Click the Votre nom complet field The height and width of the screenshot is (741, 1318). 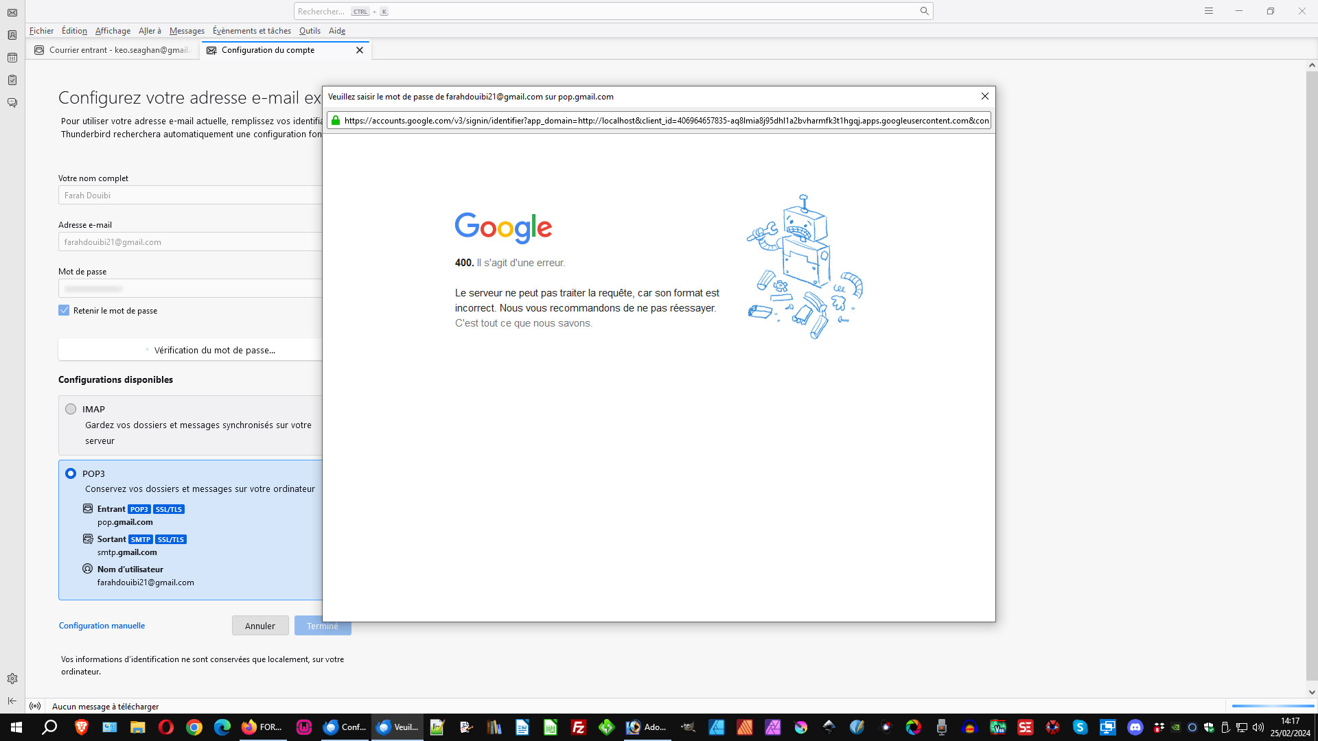point(190,196)
